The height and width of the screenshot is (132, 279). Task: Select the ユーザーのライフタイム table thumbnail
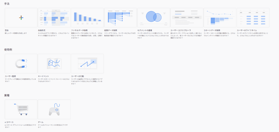click(253, 18)
